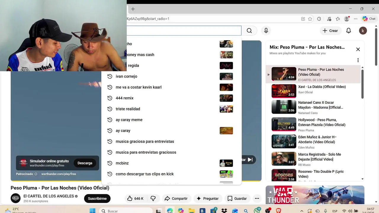The image size is (379, 213).
Task: Click in the YouTube search input field
Action: (184, 31)
